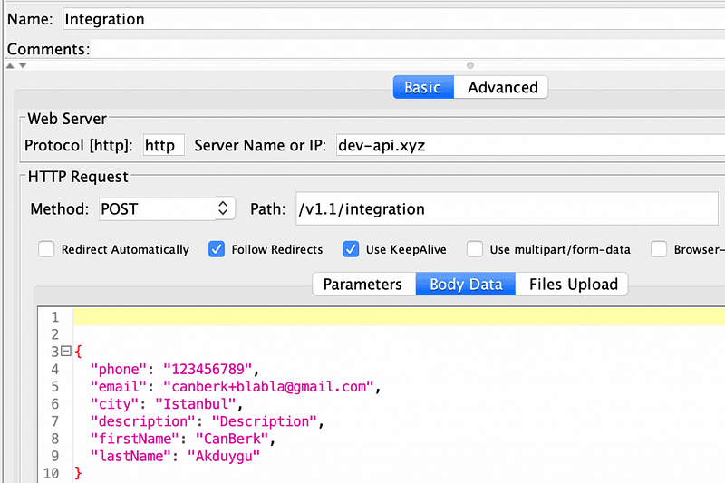Click the "city" key on line 6

point(114,404)
